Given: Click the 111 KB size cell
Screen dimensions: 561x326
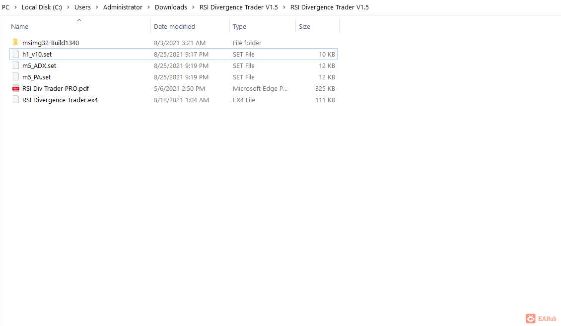Looking at the screenshot, I should pos(325,100).
